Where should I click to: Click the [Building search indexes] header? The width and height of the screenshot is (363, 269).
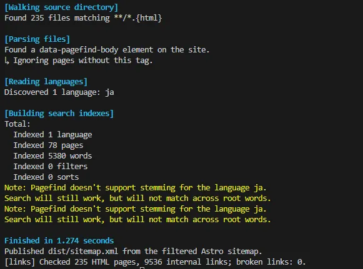click(x=59, y=114)
